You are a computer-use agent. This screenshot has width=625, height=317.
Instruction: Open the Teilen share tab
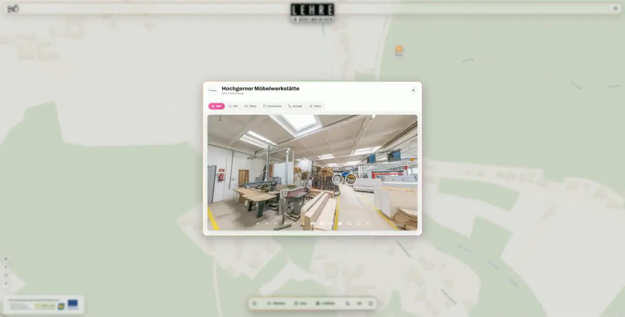point(315,106)
